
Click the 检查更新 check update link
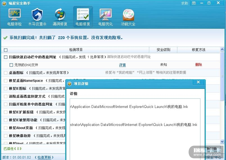[x=44, y=157]
